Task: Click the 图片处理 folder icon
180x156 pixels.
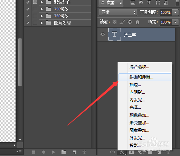Action: coord(48,23)
